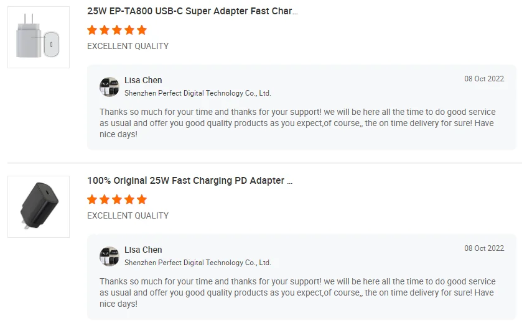Click fifth star of PD Adapter review

click(142, 199)
